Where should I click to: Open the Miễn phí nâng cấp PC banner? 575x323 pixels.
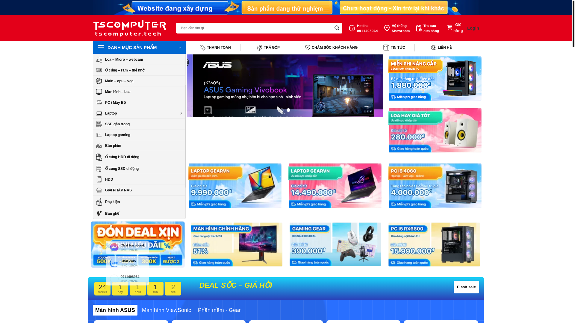[x=435, y=79]
